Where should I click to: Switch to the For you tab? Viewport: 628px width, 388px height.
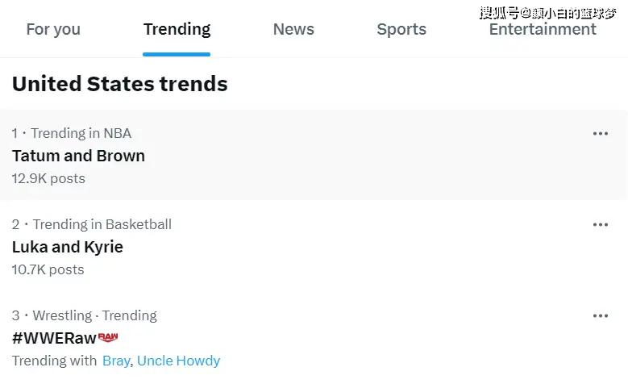(x=53, y=29)
